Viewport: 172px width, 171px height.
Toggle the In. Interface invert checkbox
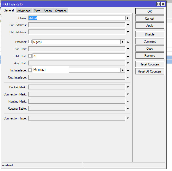(x=30, y=70)
